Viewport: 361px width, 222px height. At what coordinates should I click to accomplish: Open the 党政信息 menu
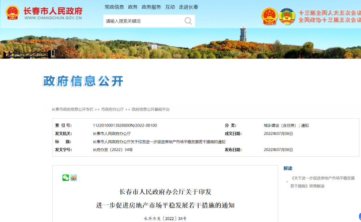point(114,6)
